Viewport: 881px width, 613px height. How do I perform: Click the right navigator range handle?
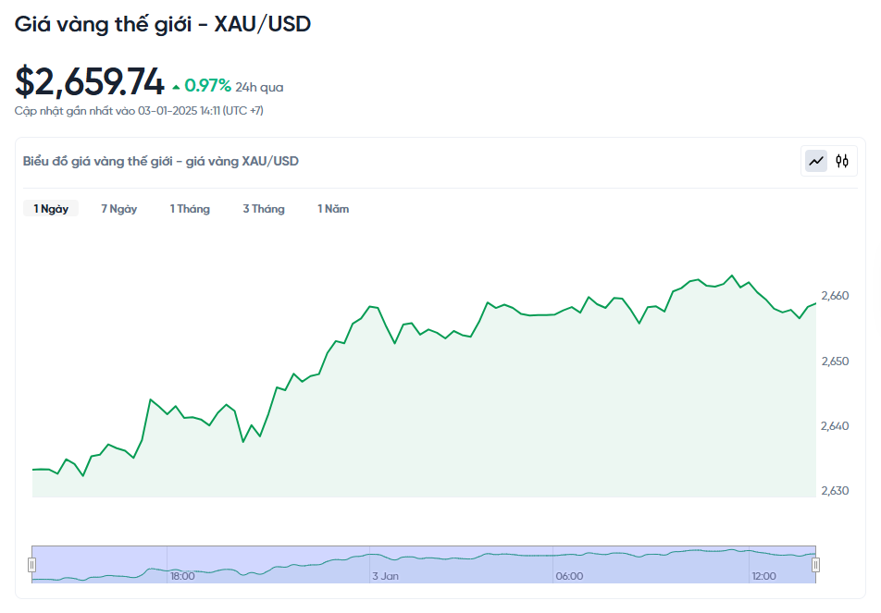coord(816,564)
